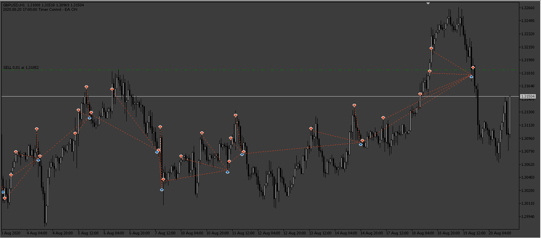Click the 1.32660 price scale label
541x238 pixels.
point(528,8)
